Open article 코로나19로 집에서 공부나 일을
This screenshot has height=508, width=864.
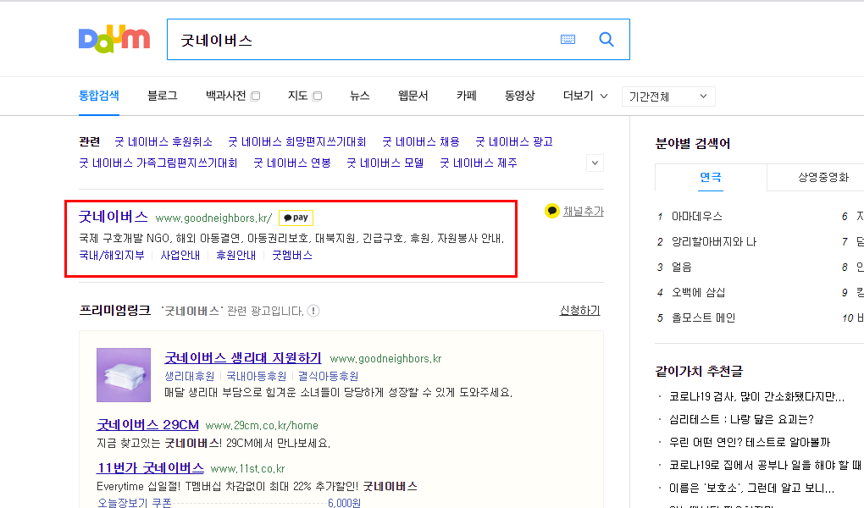[x=765, y=466]
